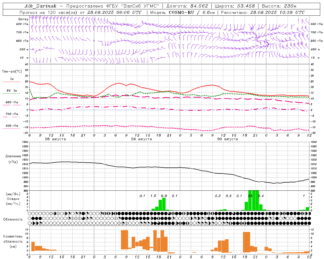Image resolution: width=324 pixels, height=259 pixels.
Task: Click the precipitation value "35"
Action: pos(250,196)
